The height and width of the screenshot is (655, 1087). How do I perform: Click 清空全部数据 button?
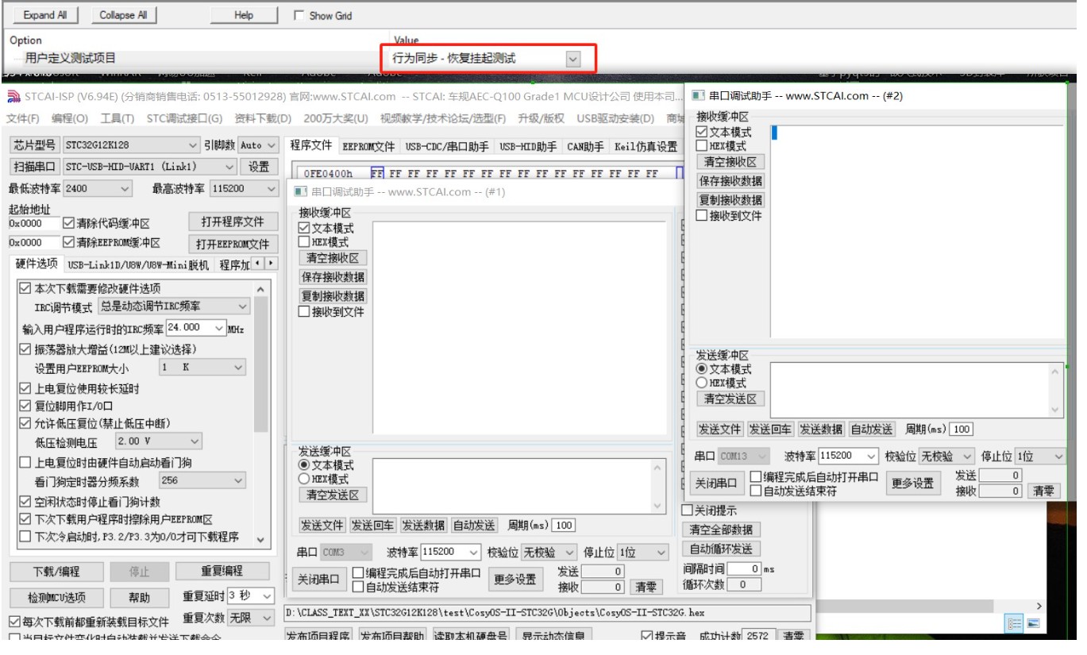tap(721, 530)
